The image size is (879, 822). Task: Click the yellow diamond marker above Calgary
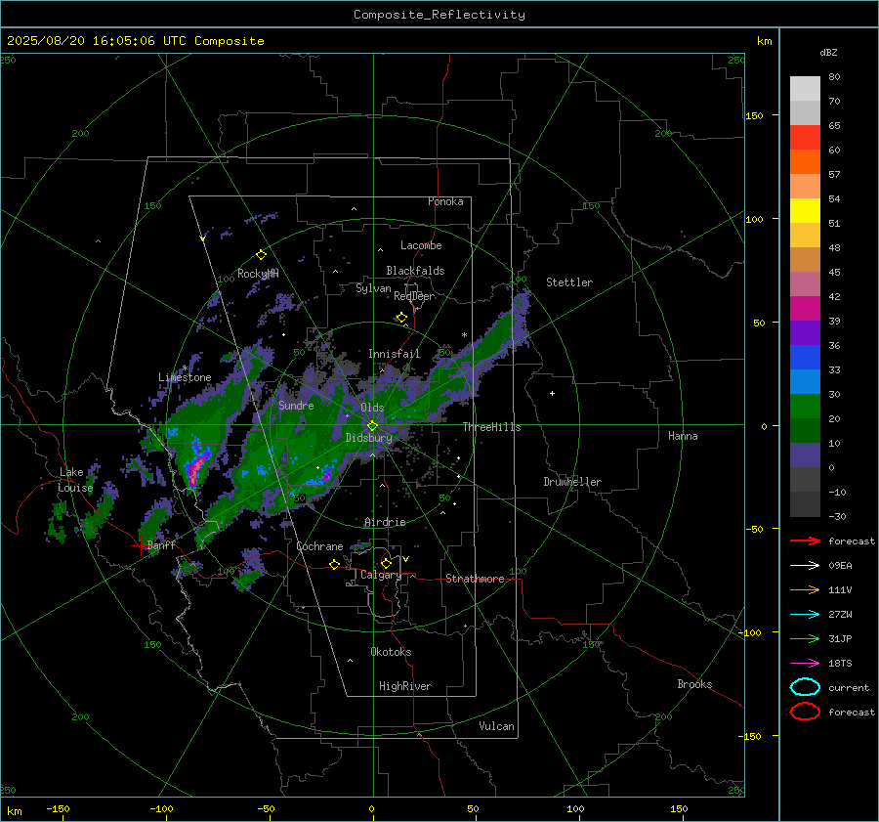(386, 563)
